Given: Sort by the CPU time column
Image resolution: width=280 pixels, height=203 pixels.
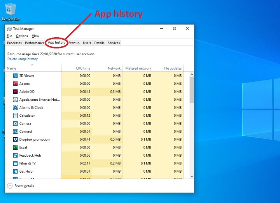Looking at the screenshot, I should (x=83, y=68).
